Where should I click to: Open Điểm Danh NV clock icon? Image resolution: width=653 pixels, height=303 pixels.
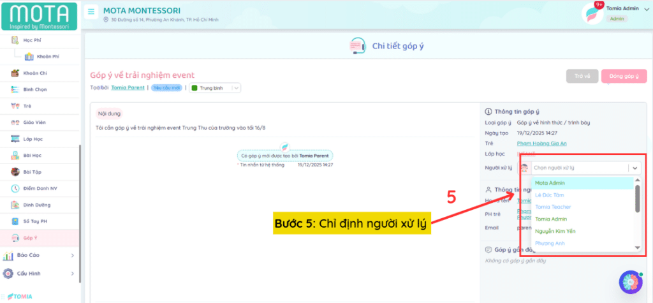[15, 188]
